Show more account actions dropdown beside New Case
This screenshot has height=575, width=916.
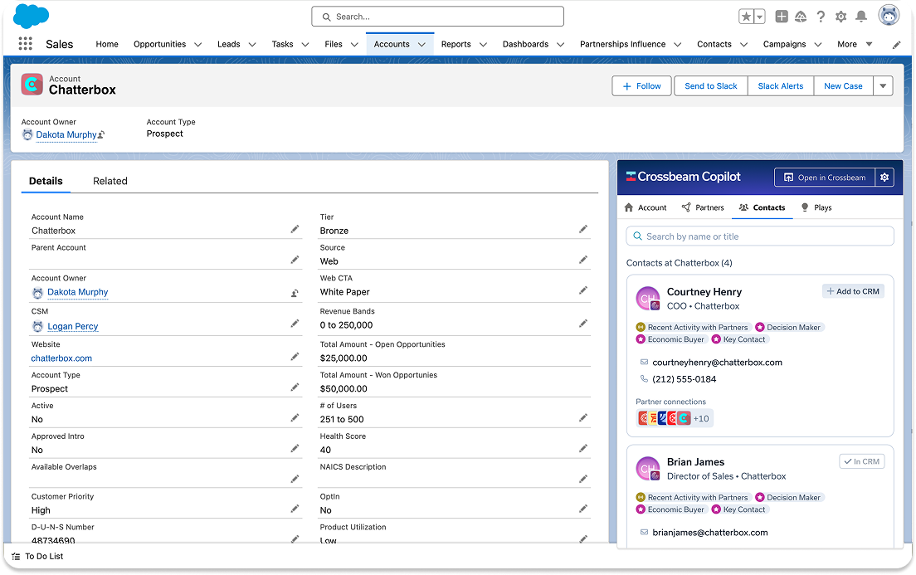pos(883,86)
